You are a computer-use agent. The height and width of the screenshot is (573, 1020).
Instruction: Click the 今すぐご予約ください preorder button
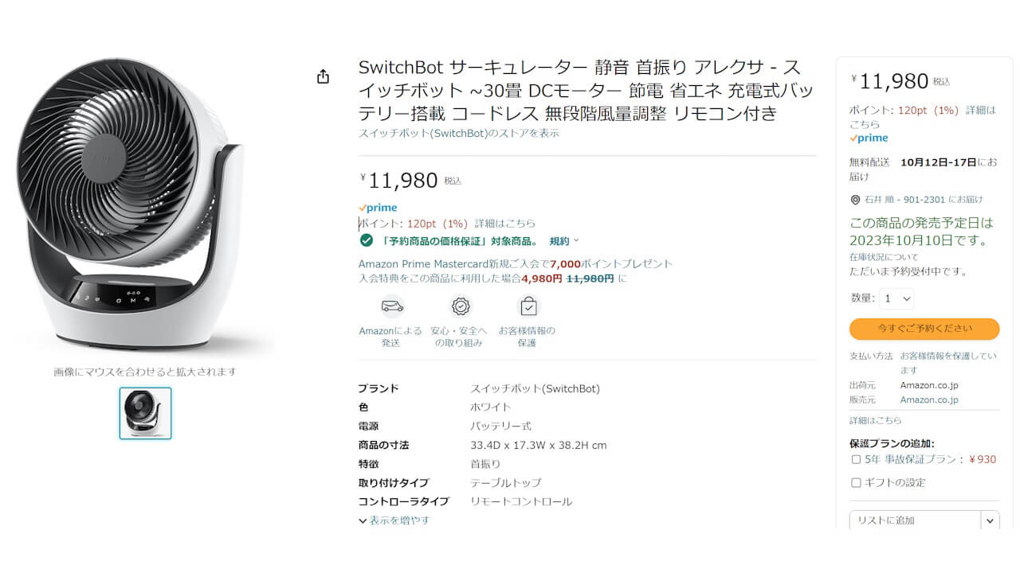[x=924, y=329]
